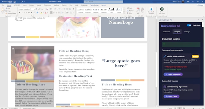
Task: Apply the Title style
Action: (x=111, y=10)
